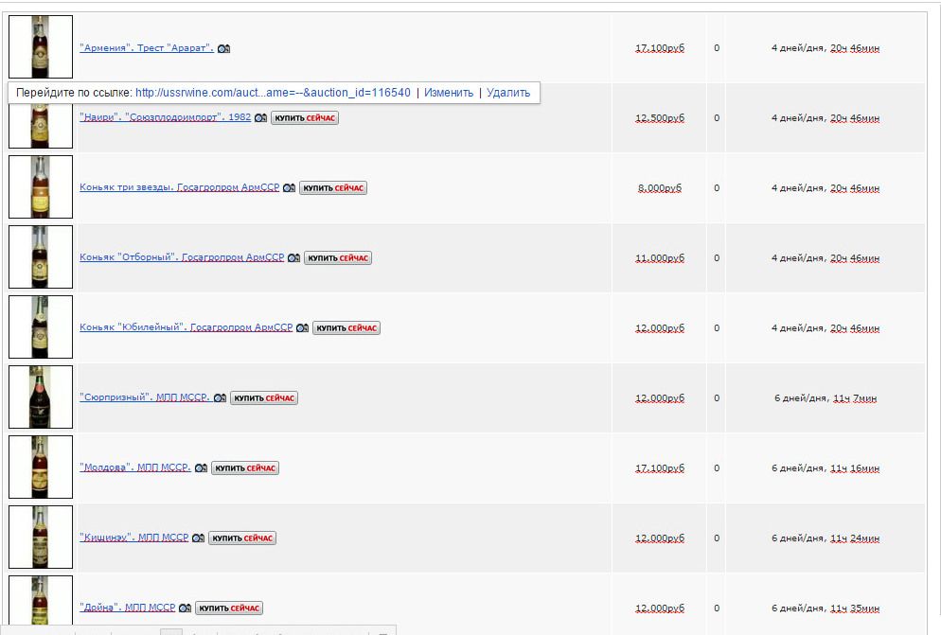The image size is (941, 635).
Task: Click binoculars icon next to "Сюрпризный" listing
Action: click(220, 398)
